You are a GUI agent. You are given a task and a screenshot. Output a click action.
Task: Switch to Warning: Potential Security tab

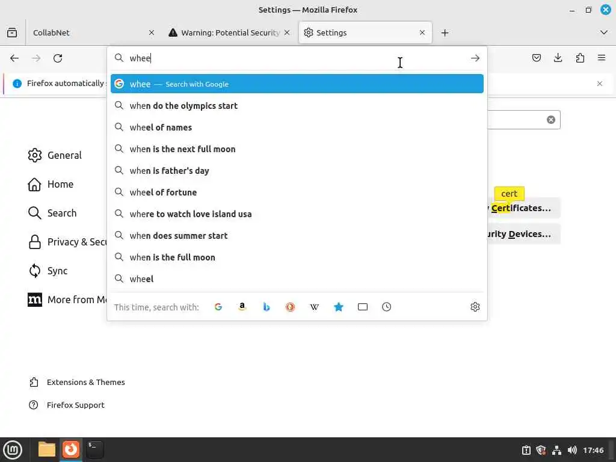230,32
